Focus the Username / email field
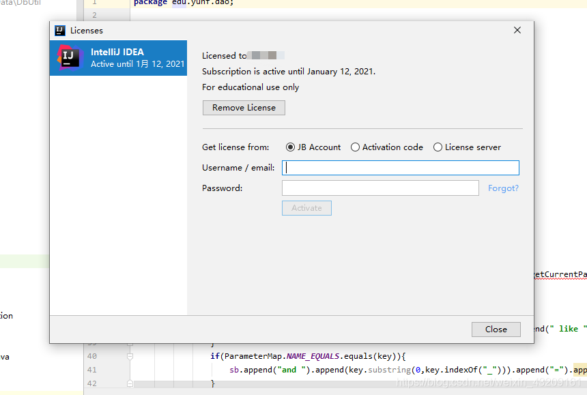This screenshot has width=587, height=395. (401, 168)
